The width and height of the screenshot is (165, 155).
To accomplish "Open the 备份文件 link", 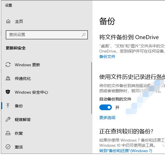I will pyautogui.click(x=107, y=57).
